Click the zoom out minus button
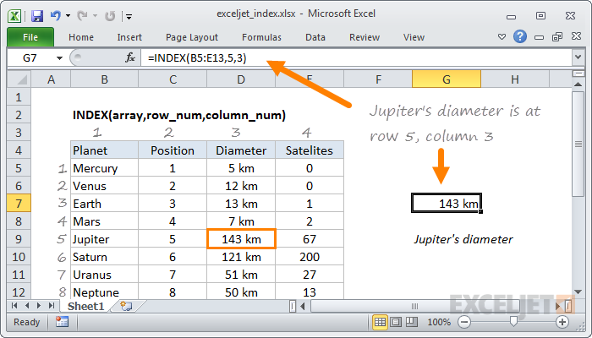 click(463, 322)
